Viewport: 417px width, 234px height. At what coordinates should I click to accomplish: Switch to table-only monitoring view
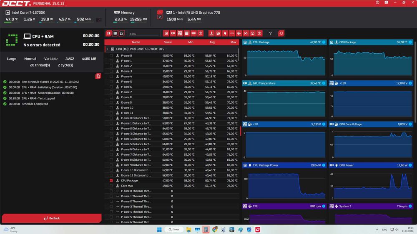(x=115, y=33)
